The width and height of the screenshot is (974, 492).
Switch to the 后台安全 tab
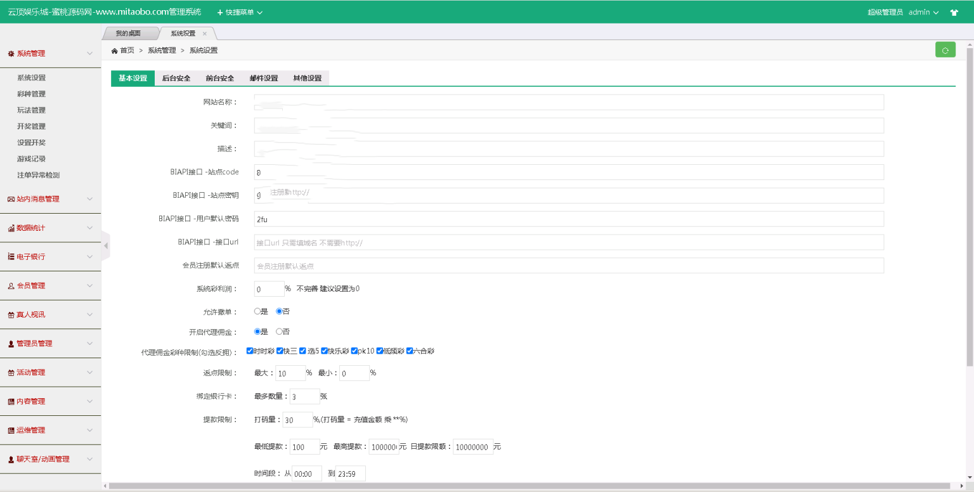click(x=176, y=79)
